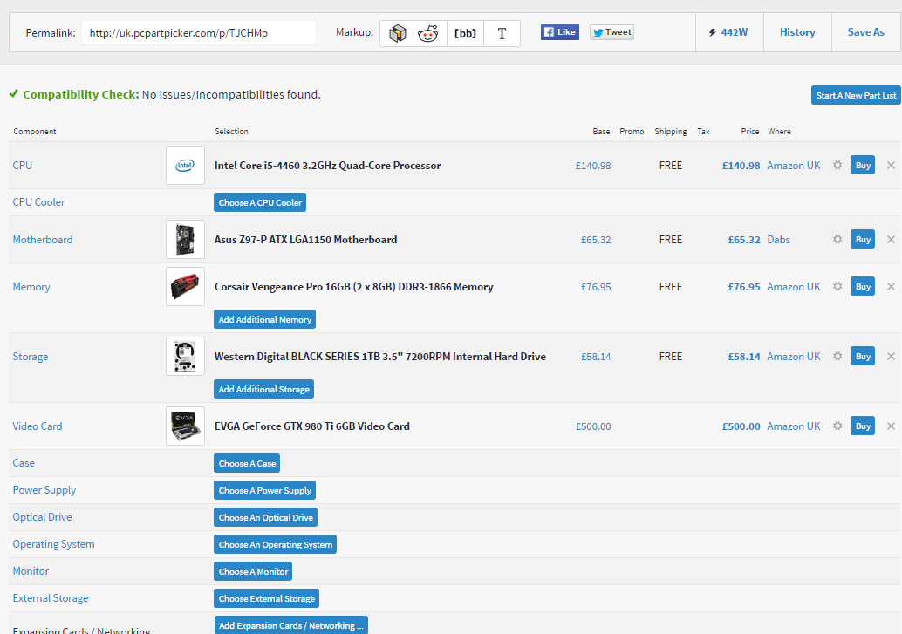Choose a case

[x=247, y=463]
